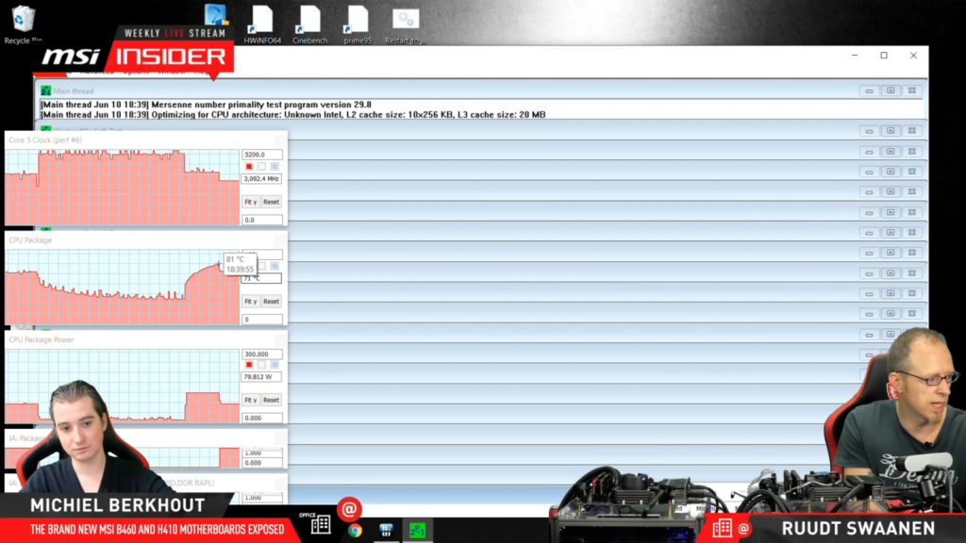
Task: Click the Core 5 Clock (perf #6) title
Action: click(45, 140)
